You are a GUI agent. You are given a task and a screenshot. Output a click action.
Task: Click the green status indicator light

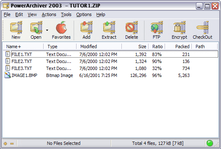(x=210, y=143)
